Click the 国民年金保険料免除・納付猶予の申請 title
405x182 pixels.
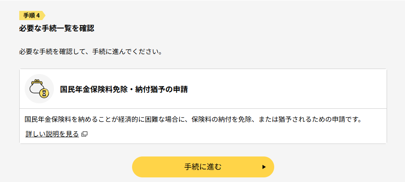pyautogui.click(x=124, y=90)
